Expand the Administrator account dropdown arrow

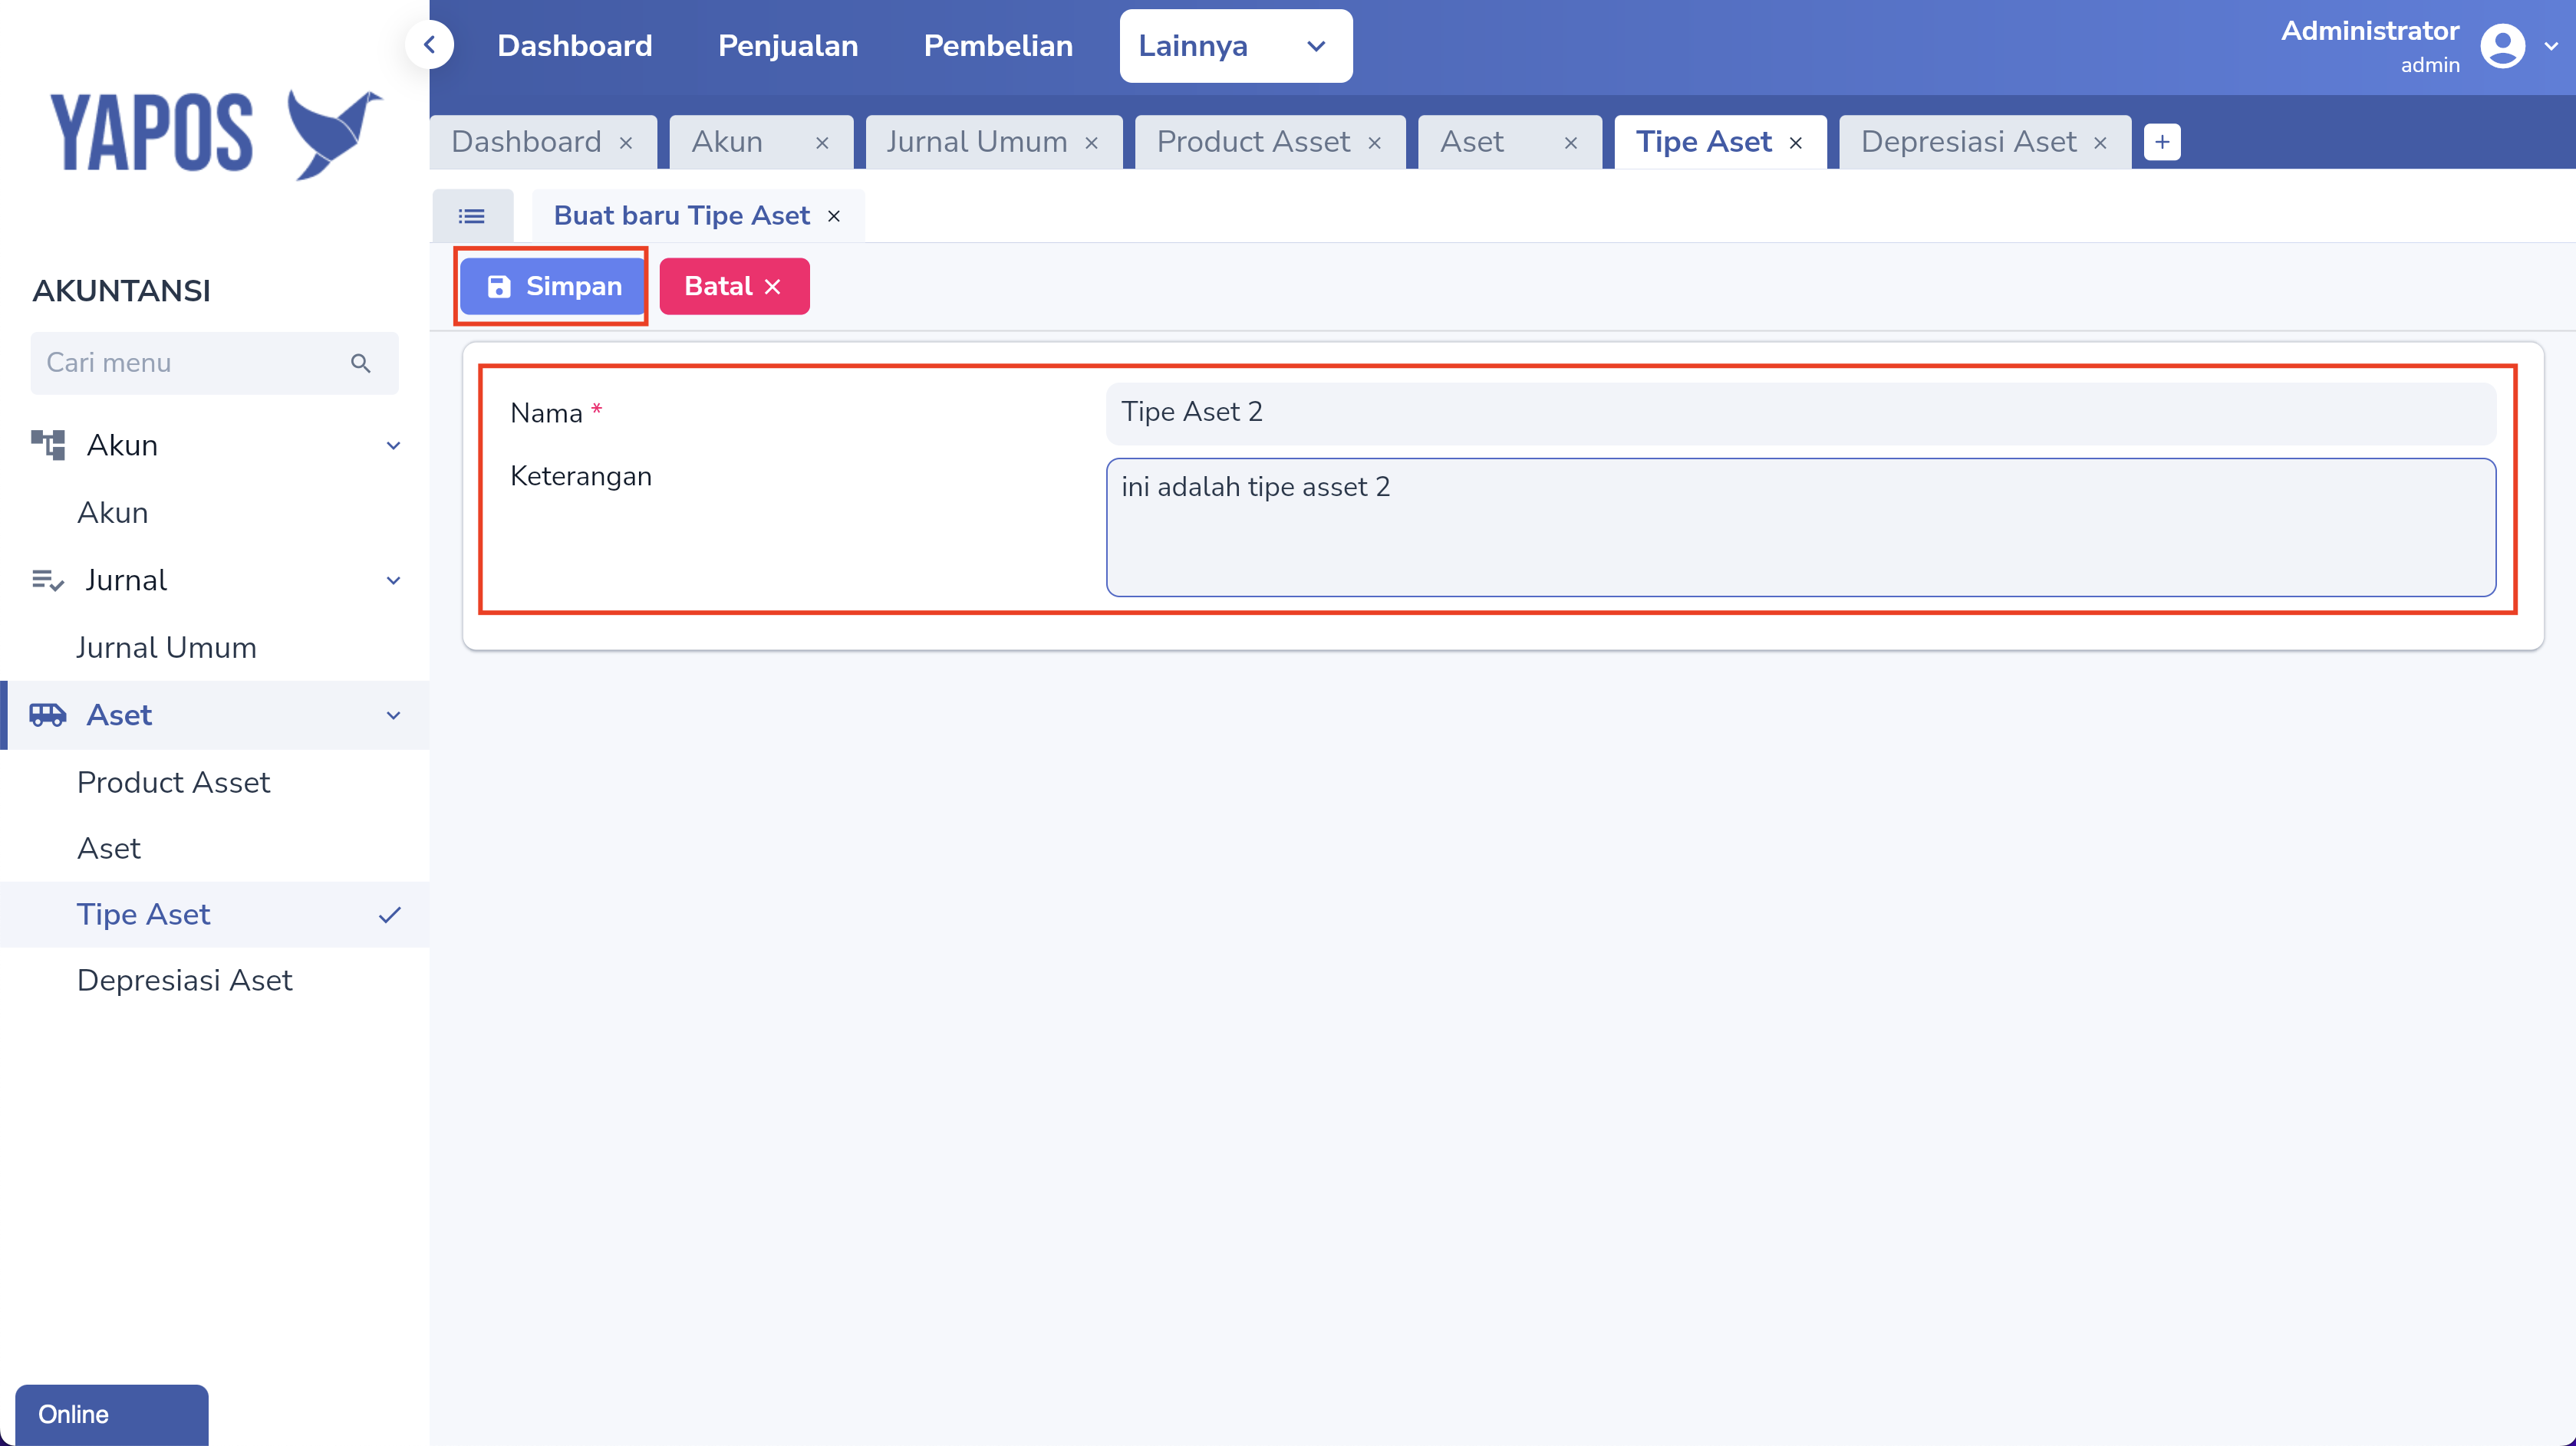pos(2551,46)
